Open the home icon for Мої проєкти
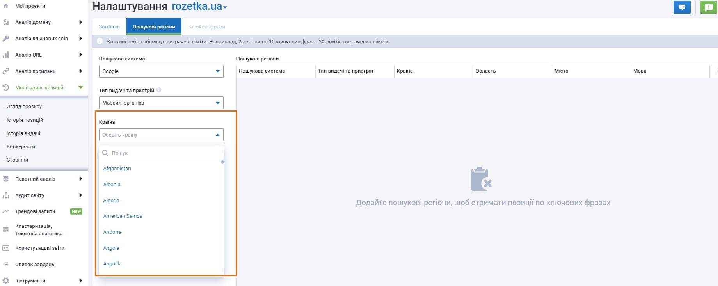 [6, 6]
